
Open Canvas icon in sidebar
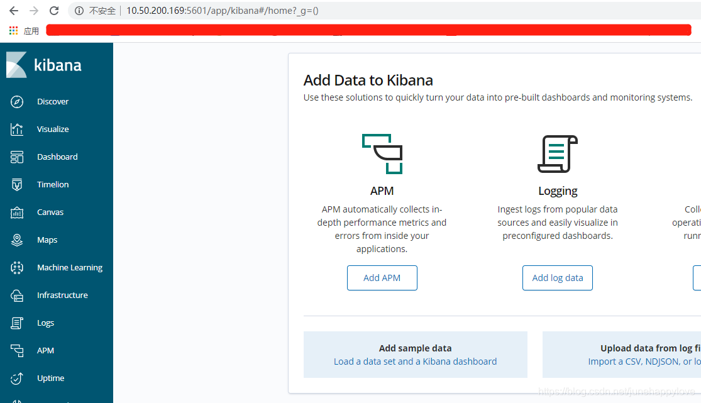point(17,213)
